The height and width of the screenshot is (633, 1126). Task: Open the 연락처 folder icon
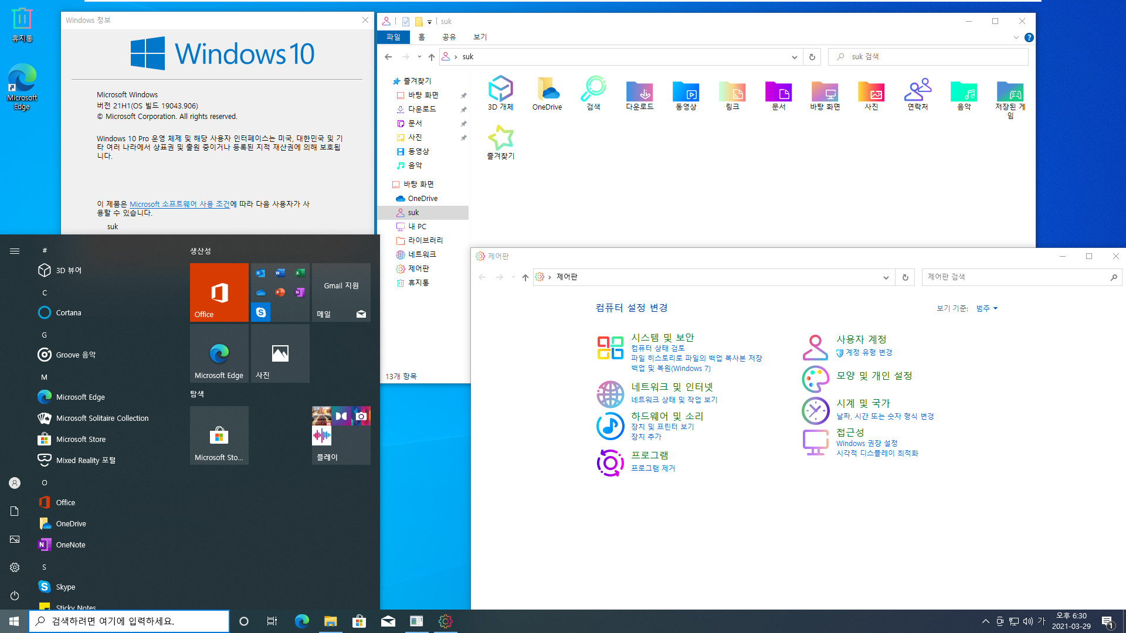point(917,93)
